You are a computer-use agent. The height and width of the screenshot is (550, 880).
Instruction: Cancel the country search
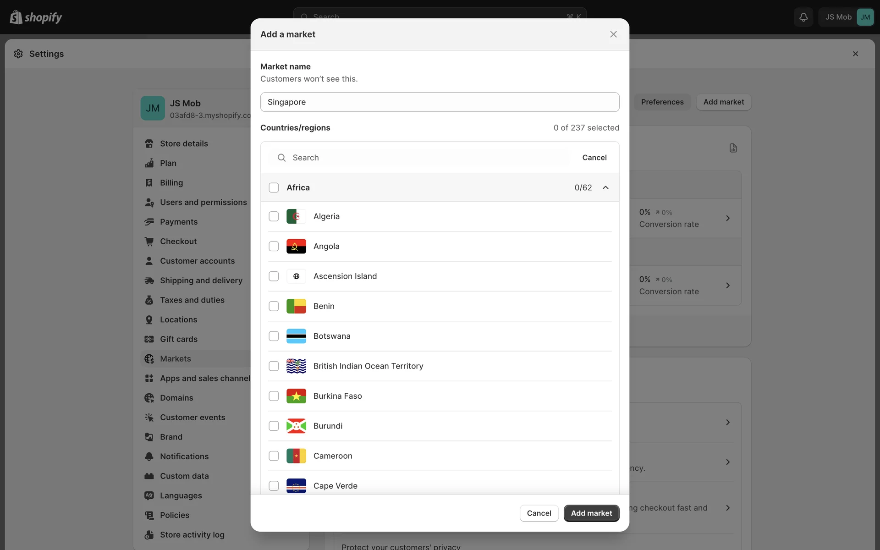(x=594, y=158)
